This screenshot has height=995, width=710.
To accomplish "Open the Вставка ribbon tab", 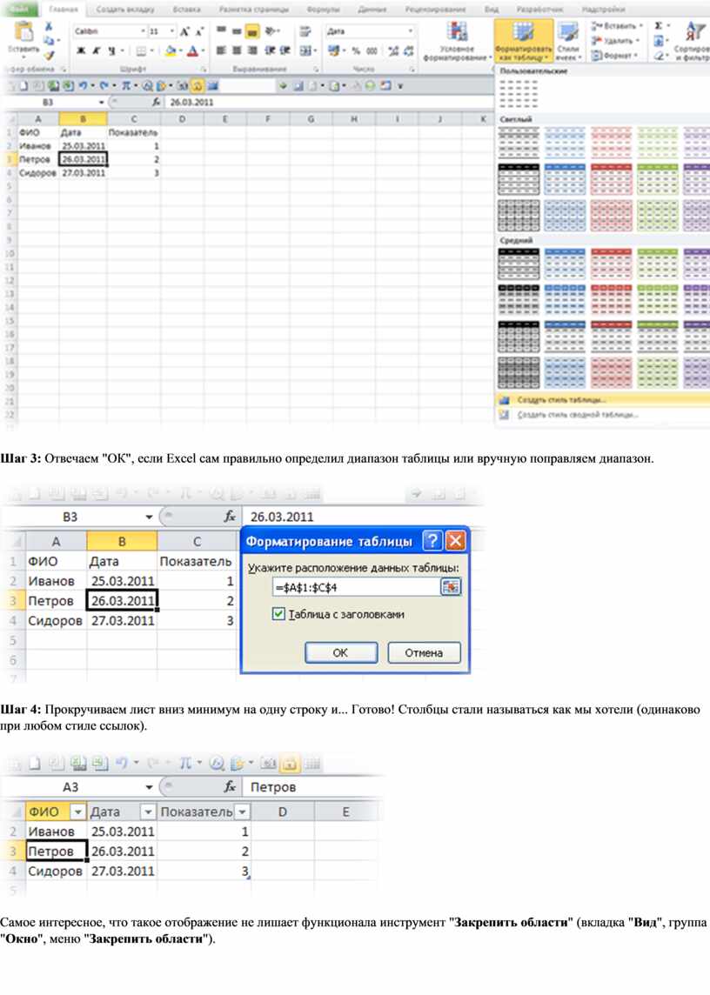I will 186,9.
